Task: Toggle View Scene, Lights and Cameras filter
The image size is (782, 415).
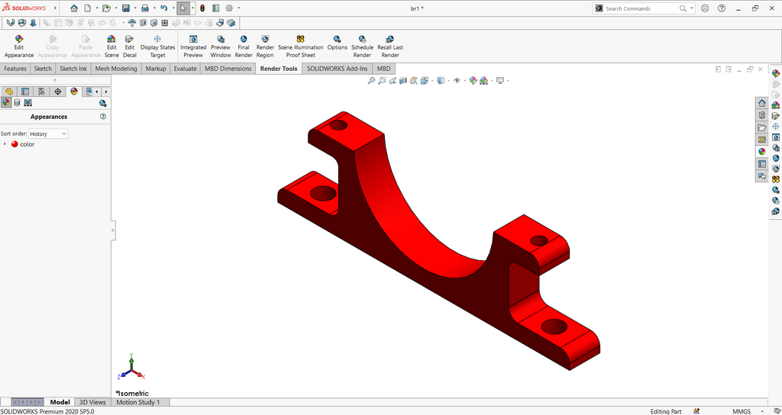Action: click(x=28, y=103)
